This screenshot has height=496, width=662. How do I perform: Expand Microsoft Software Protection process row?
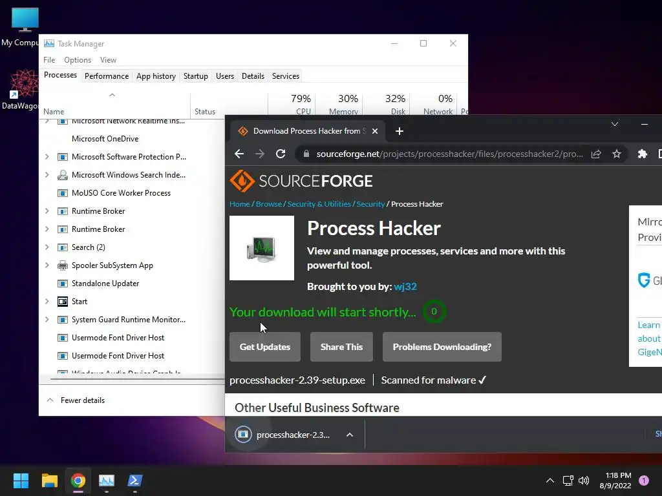(47, 157)
